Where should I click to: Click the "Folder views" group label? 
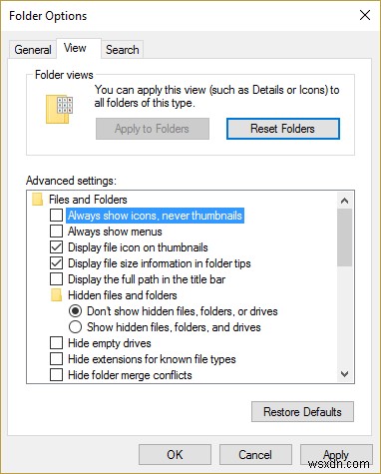pos(64,75)
